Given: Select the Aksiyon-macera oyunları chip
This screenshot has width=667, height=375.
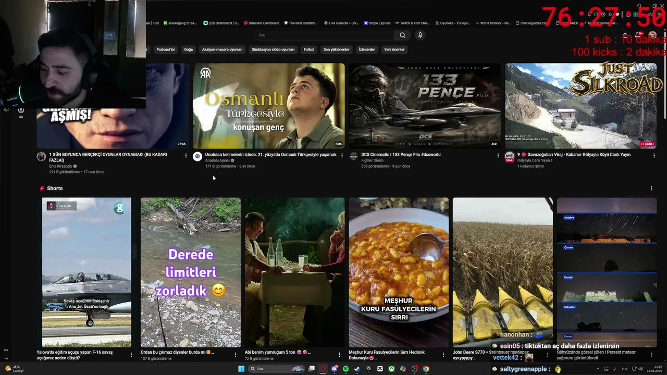Looking at the screenshot, I should pos(223,49).
